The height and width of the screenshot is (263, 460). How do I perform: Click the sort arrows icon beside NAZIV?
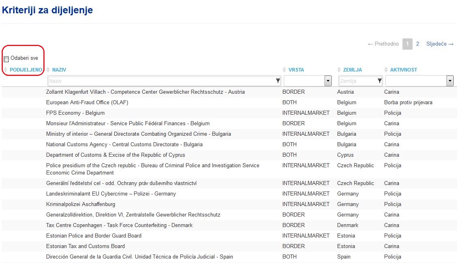click(48, 70)
